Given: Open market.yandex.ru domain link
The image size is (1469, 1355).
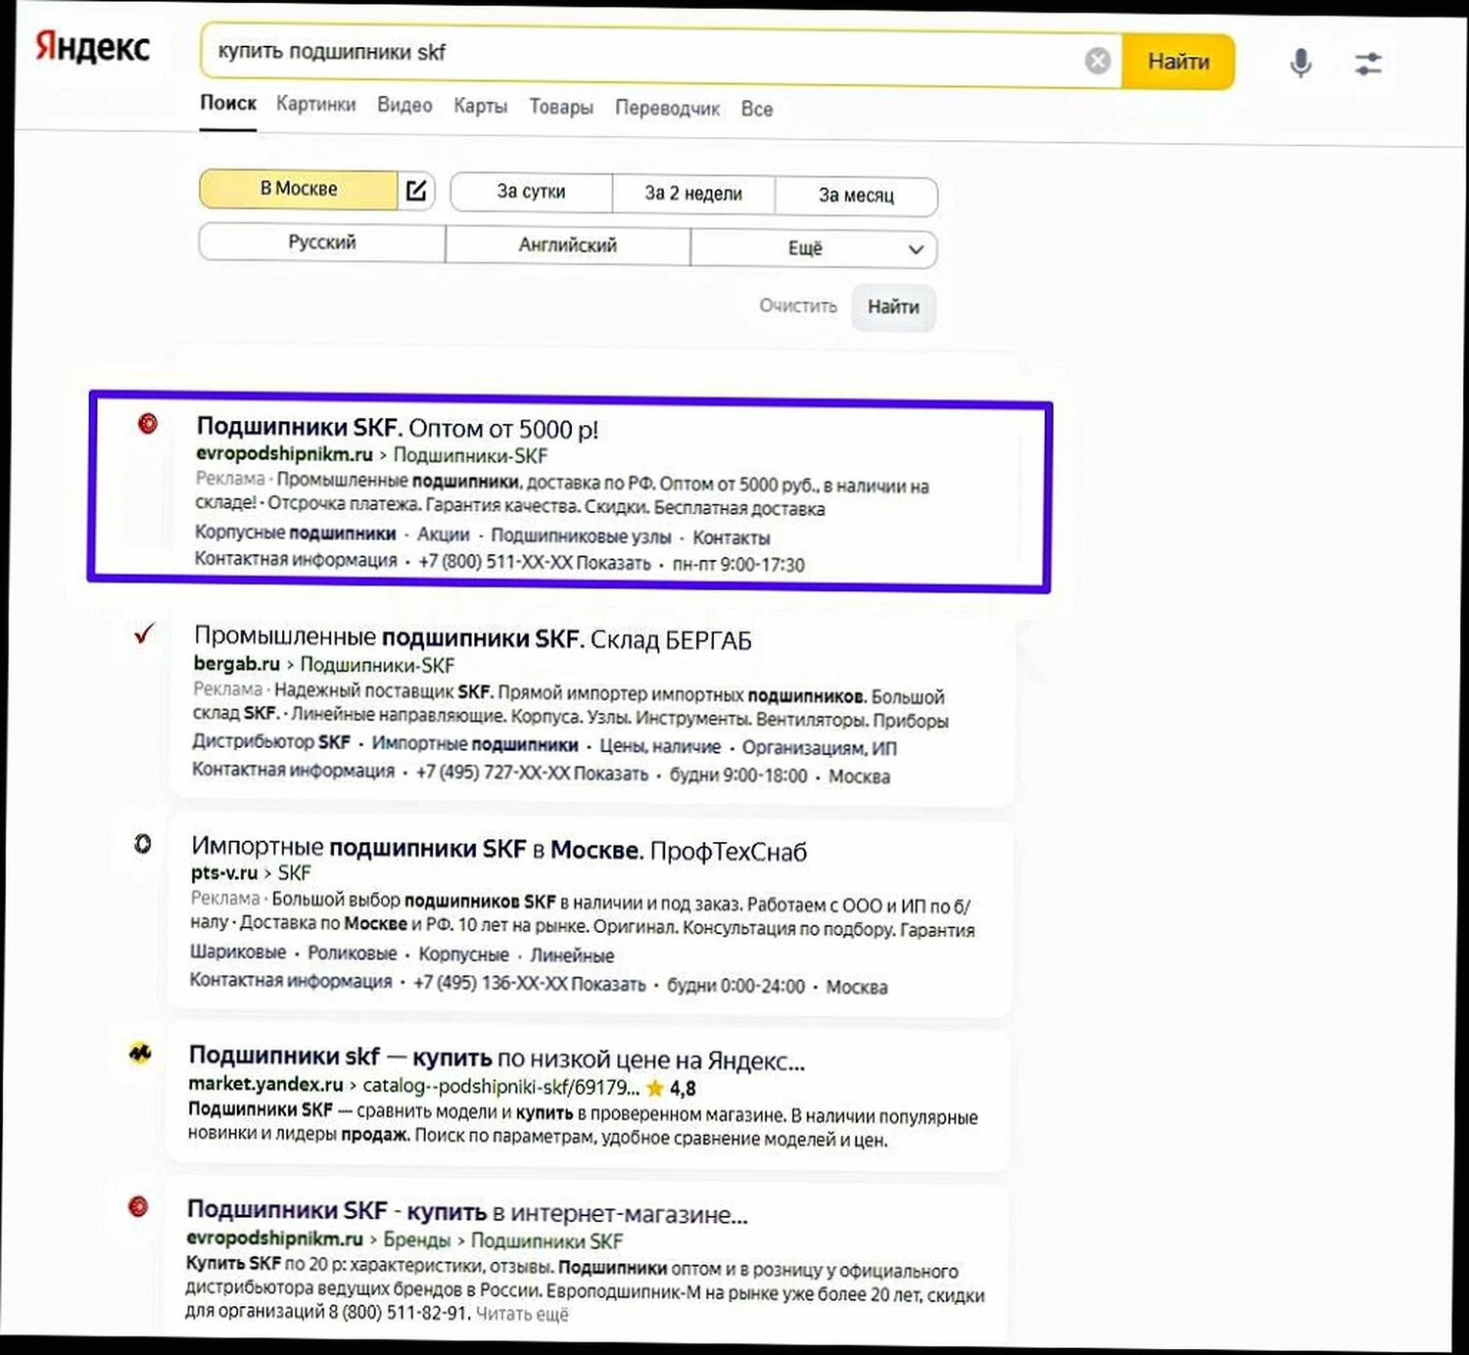Looking at the screenshot, I should (x=265, y=1085).
